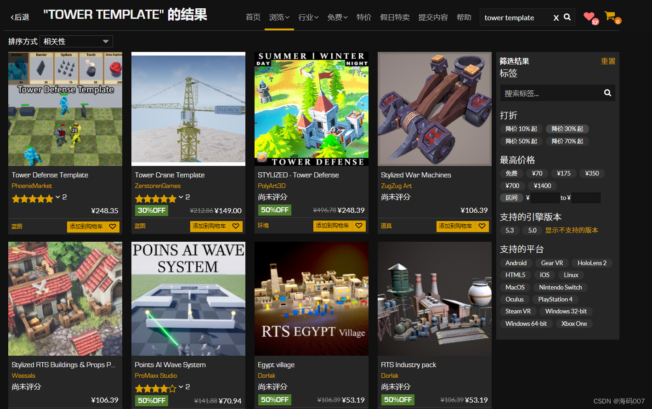Click the tower template search field
The image size is (652, 409).
click(516, 17)
